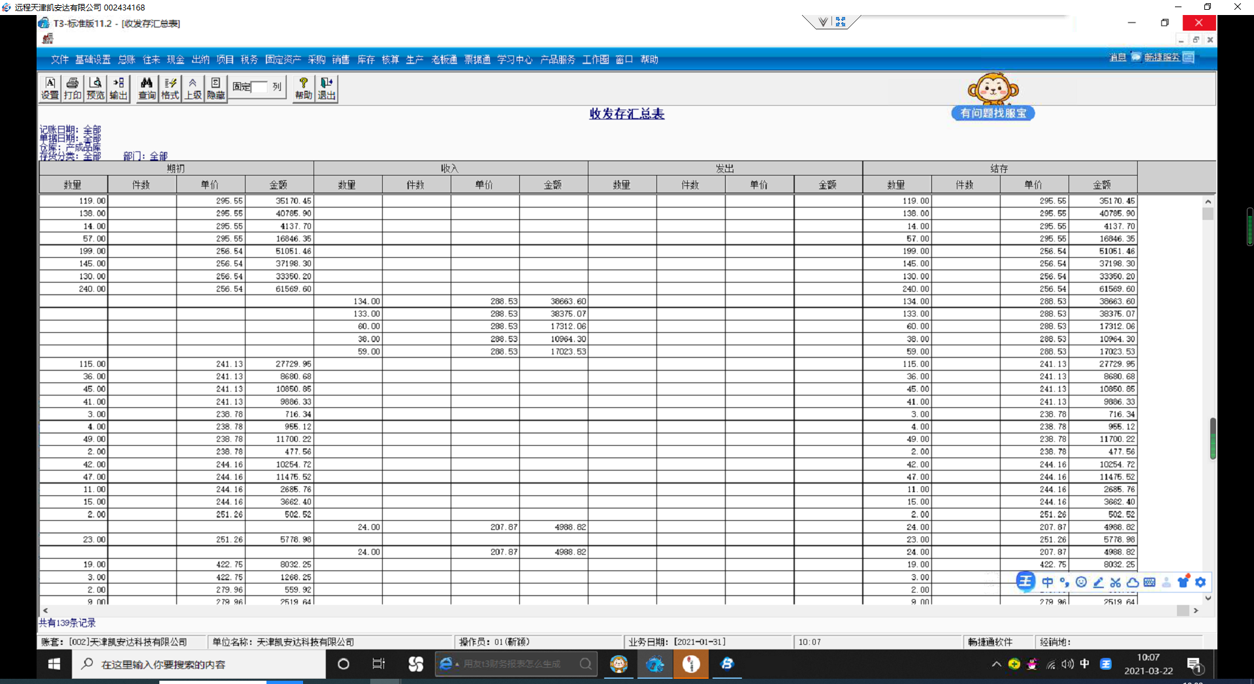Open 预览 (print preview) from the toolbar
The image size is (1254, 684).
click(x=95, y=88)
